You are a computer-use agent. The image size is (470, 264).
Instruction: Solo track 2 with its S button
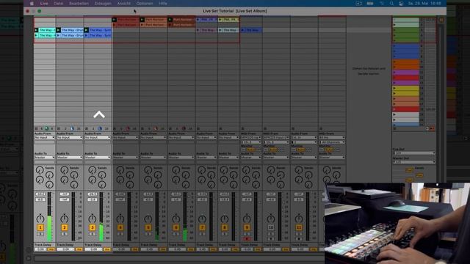(64, 234)
